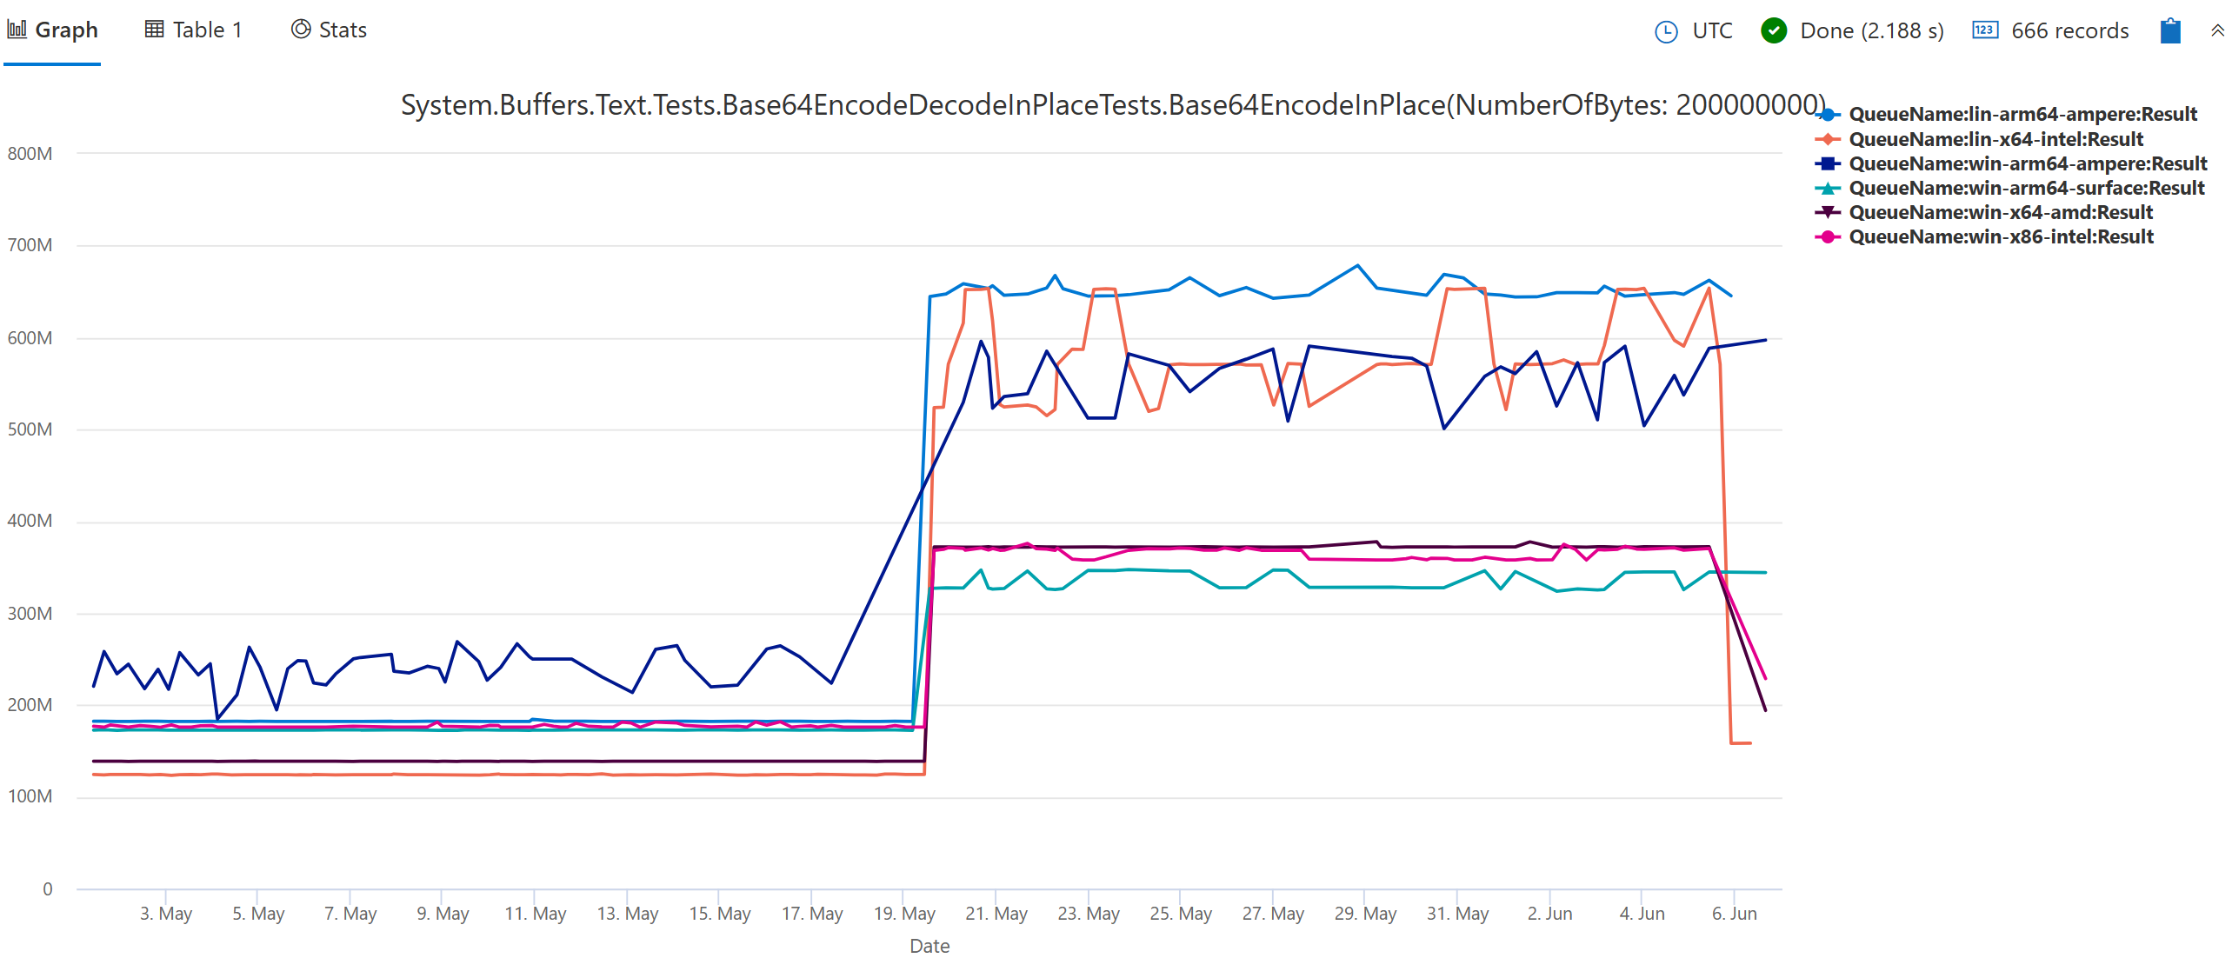Image resolution: width=2232 pixels, height=978 pixels.
Task: Click the Graph bar-chart icon
Action: point(16,29)
